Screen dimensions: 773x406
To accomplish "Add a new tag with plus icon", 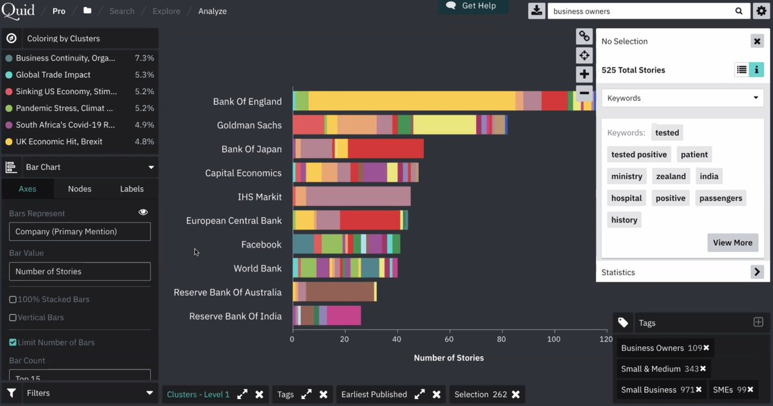I will point(758,322).
